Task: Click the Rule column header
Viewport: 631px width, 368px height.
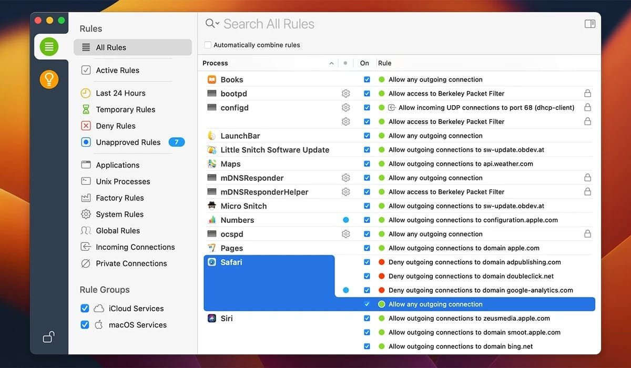Action: [385, 63]
